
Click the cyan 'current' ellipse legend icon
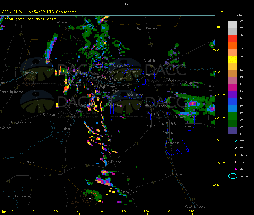(233, 176)
